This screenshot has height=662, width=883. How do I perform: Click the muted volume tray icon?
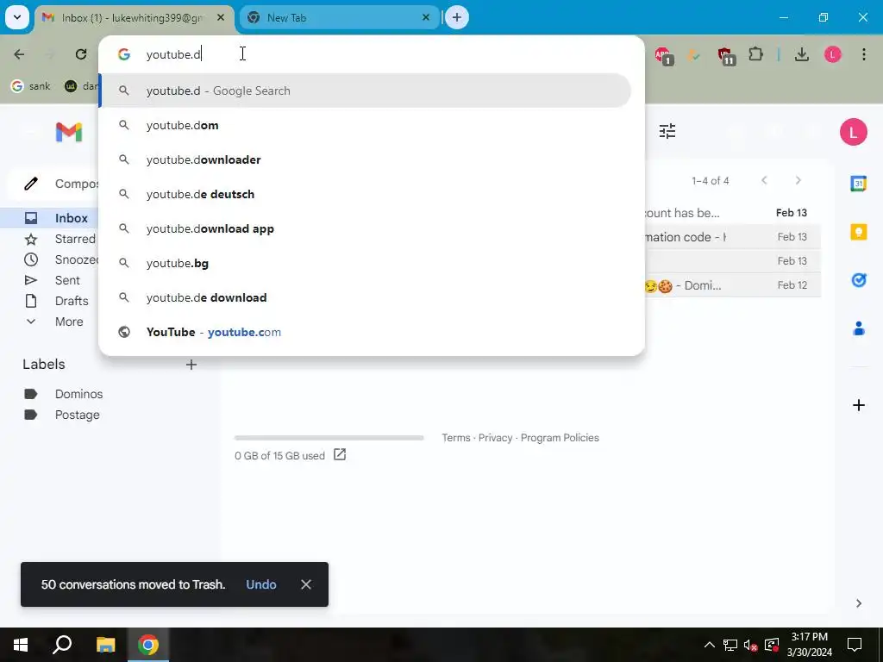pyautogui.click(x=750, y=645)
